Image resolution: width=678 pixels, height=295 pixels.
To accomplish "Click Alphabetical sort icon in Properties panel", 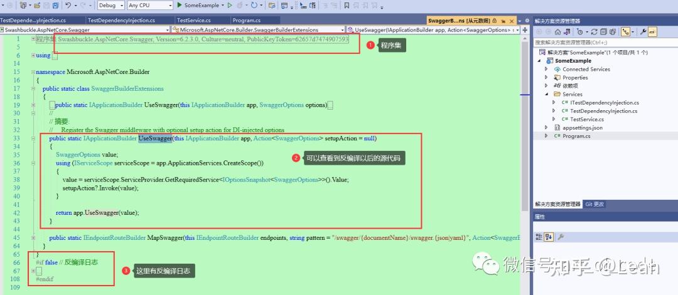I will 548,237.
